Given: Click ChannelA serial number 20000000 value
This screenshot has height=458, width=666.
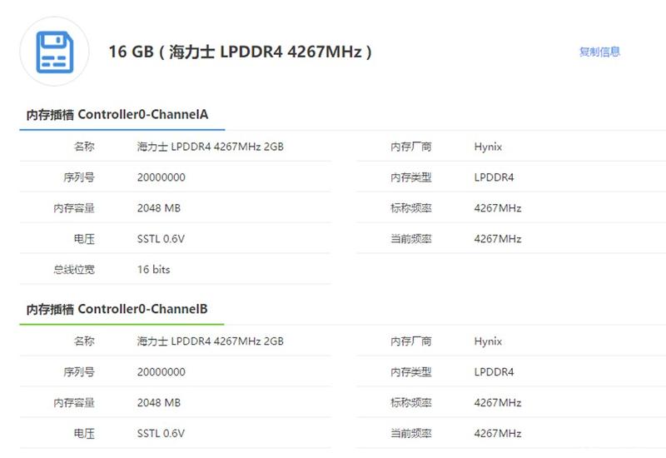Looking at the screenshot, I should pyautogui.click(x=161, y=177).
